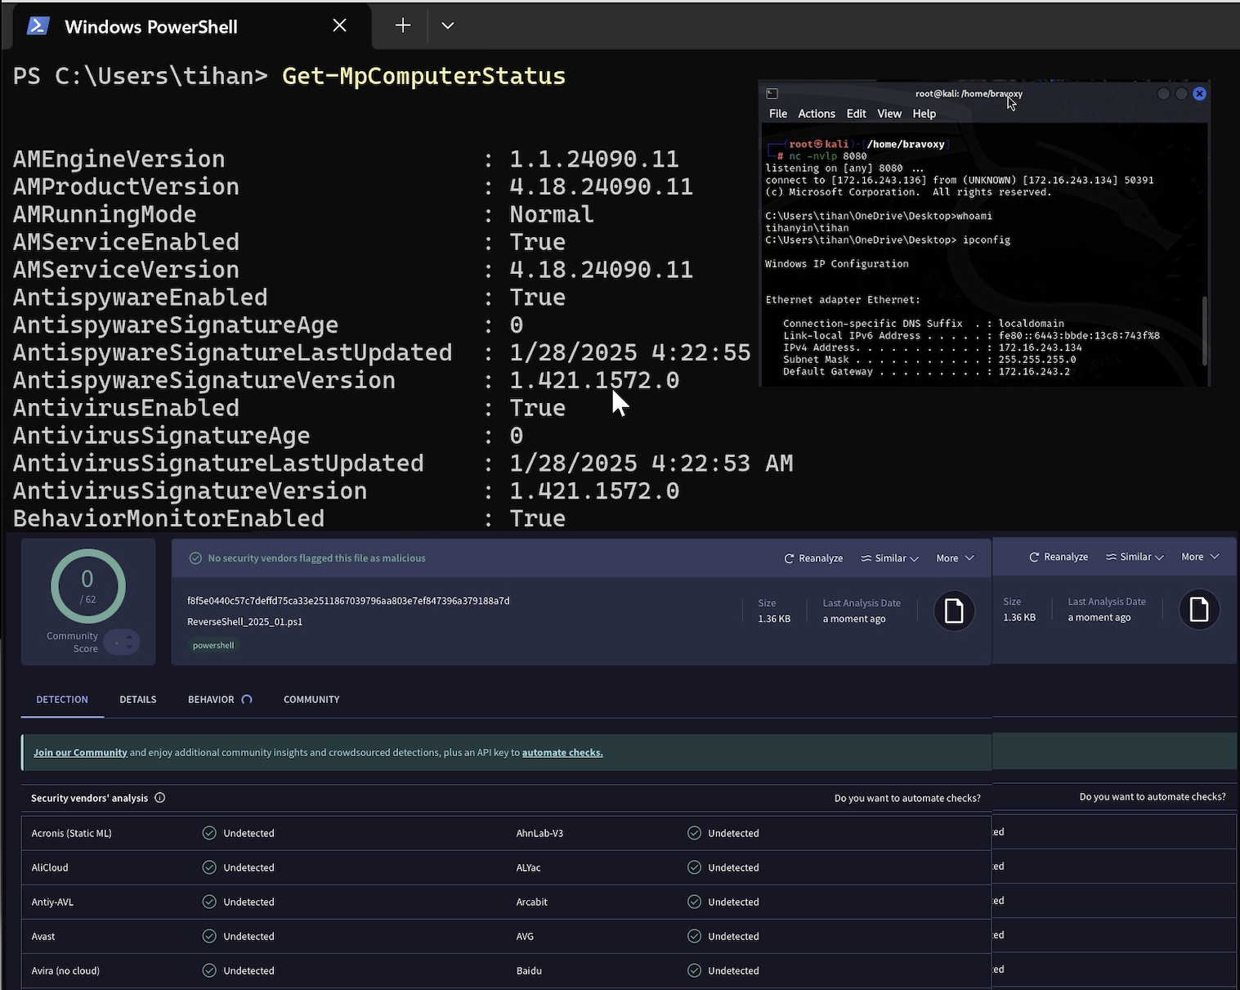The image size is (1240, 990).
Task: Open the File menu in Kali terminal
Action: click(x=778, y=114)
